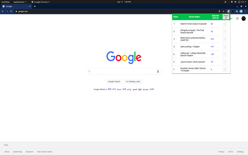Go back using the browser back arrow

click(x=3, y=11)
